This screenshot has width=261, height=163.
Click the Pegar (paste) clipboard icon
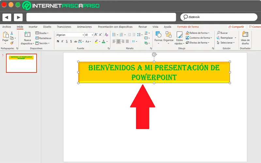(5, 35)
